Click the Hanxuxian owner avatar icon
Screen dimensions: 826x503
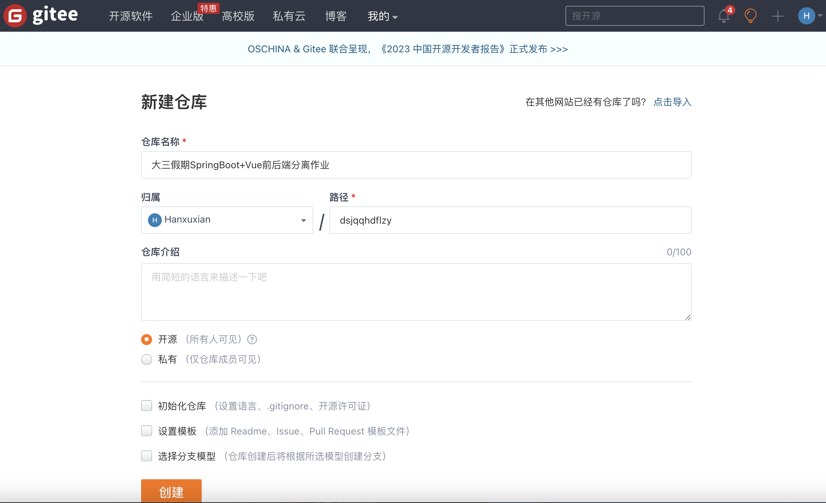(x=155, y=220)
